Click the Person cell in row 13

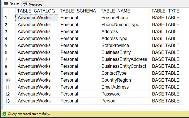click(125, 101)
